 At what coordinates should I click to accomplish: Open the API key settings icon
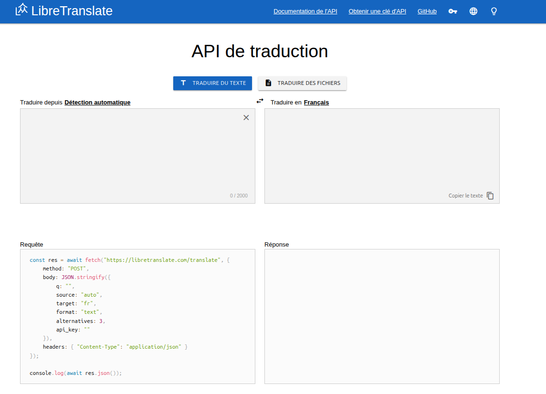[x=452, y=11]
